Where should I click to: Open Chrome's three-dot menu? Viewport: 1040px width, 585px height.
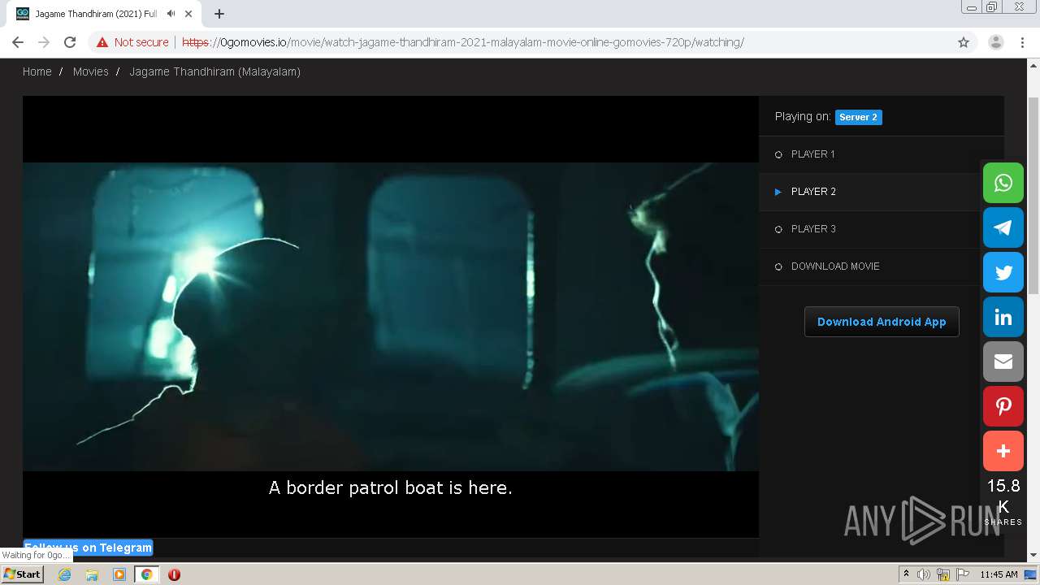click(x=1022, y=42)
